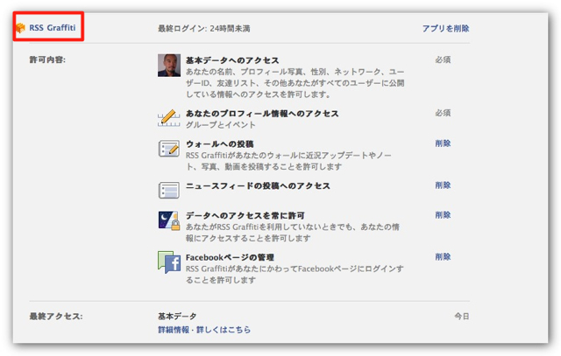561x356 pixels.
Task: Click 削除 next to ニュースフィードの投稿へのアクセス
Action: [x=443, y=185]
